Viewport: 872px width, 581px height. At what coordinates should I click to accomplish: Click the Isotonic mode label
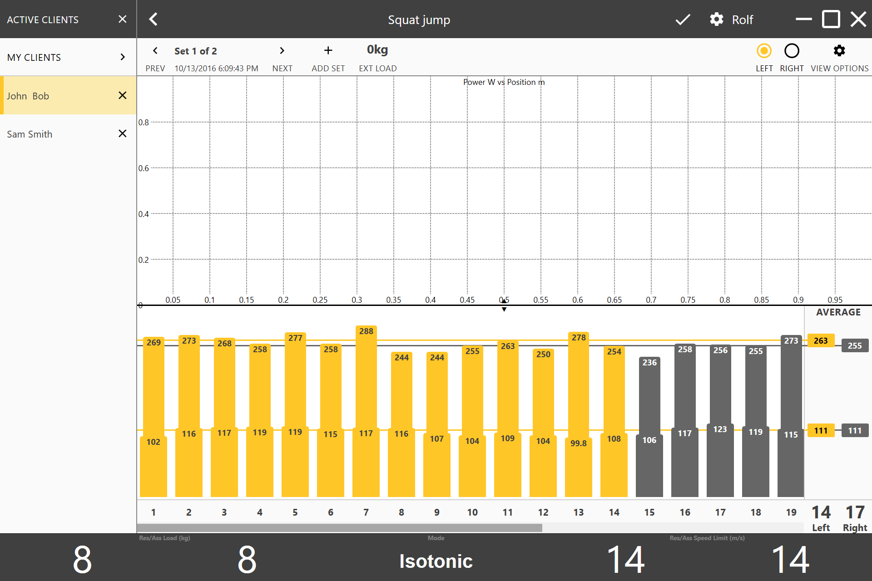pyautogui.click(x=436, y=561)
